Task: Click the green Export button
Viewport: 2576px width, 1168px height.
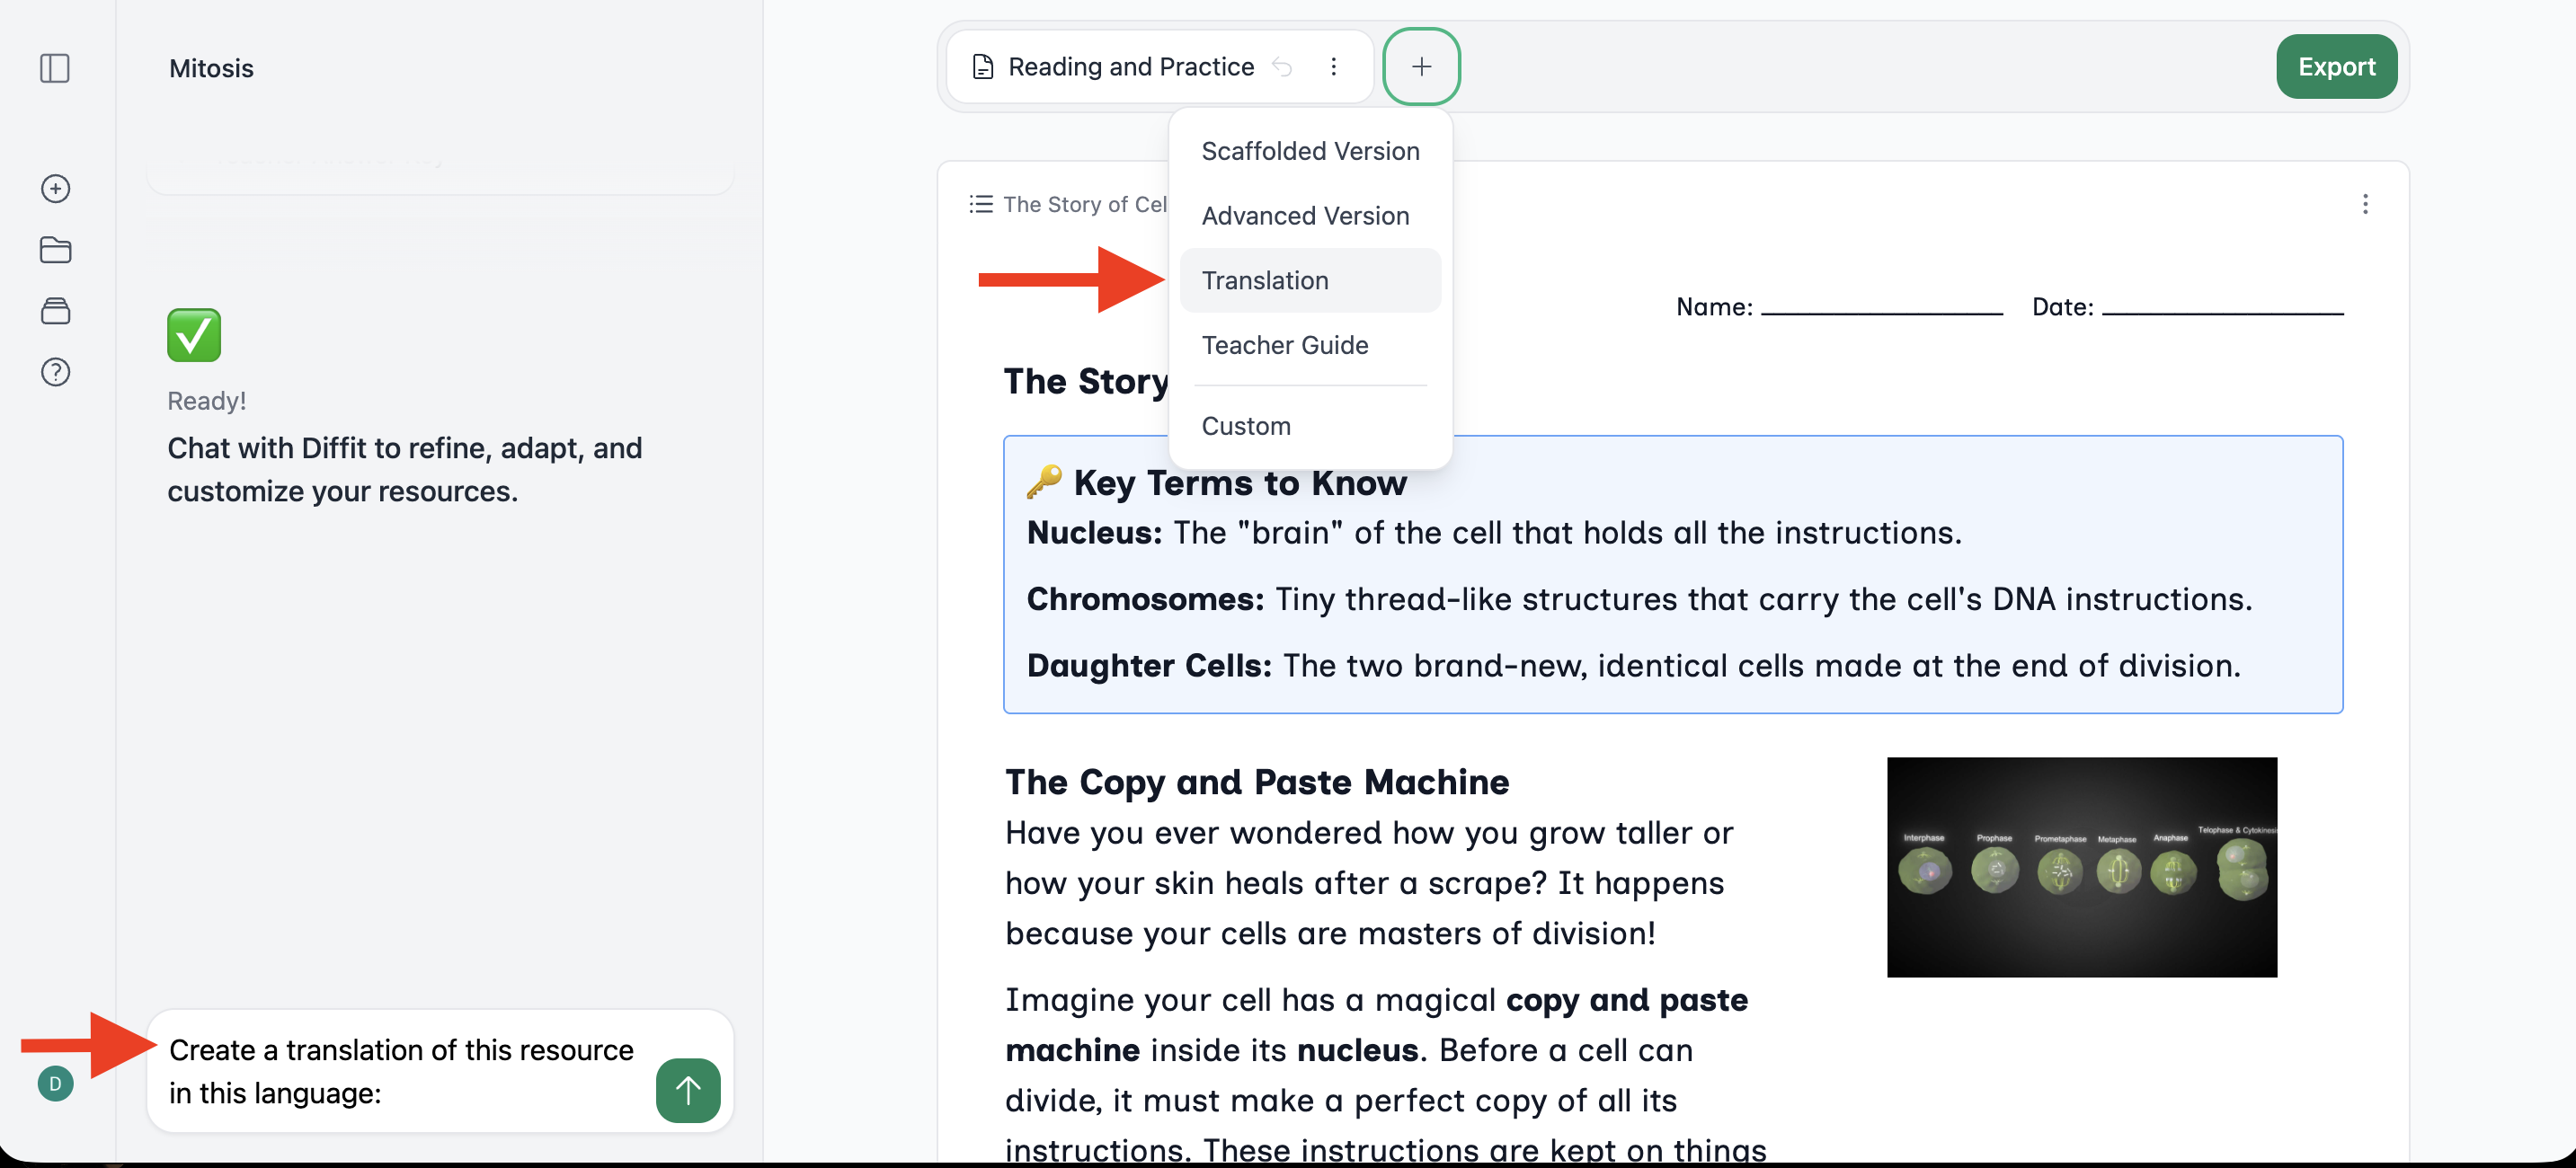Action: click(2336, 67)
